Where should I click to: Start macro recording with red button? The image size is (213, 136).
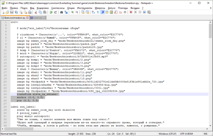[x=131, y=12]
